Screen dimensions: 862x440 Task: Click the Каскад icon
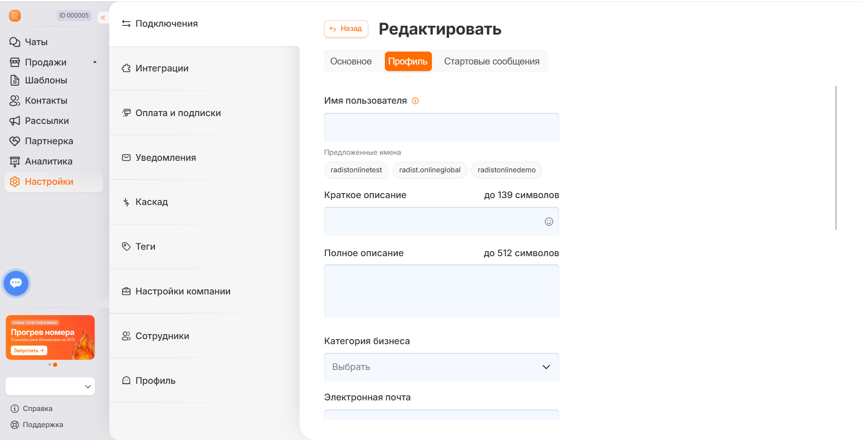pos(126,202)
